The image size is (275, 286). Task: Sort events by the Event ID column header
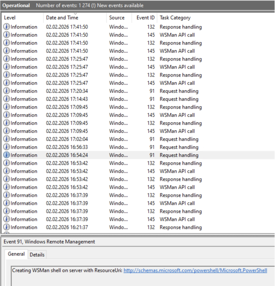[x=145, y=18]
